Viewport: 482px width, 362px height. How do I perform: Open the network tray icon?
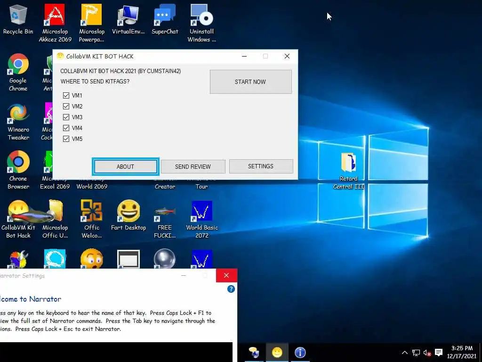(x=416, y=353)
